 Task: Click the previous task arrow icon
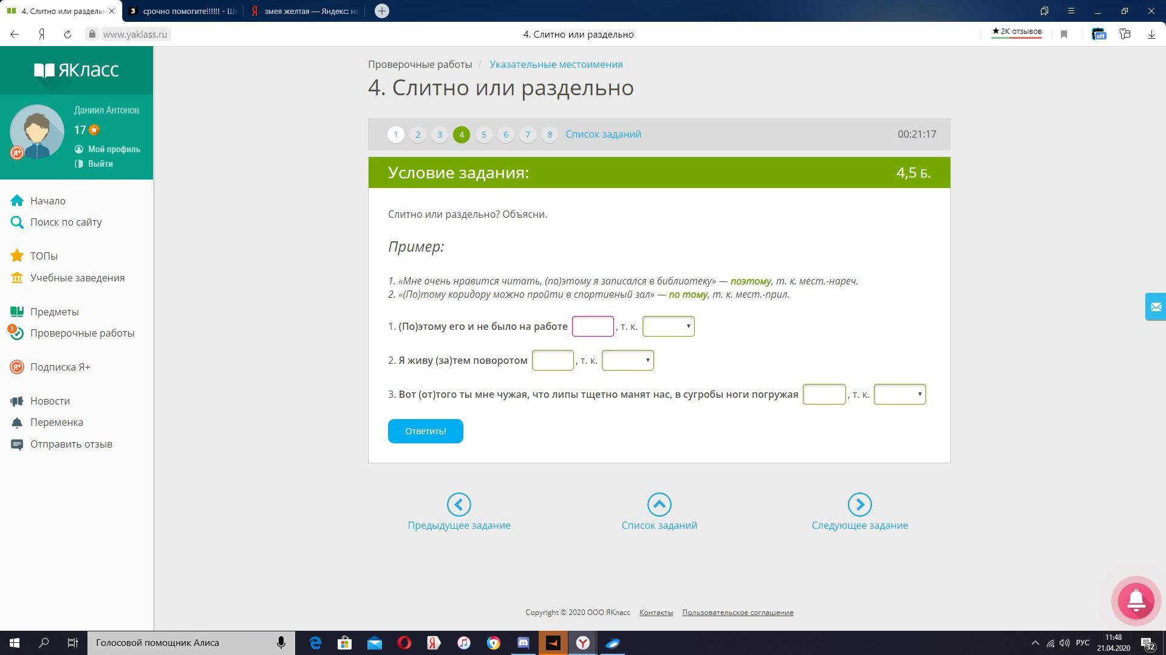point(459,505)
